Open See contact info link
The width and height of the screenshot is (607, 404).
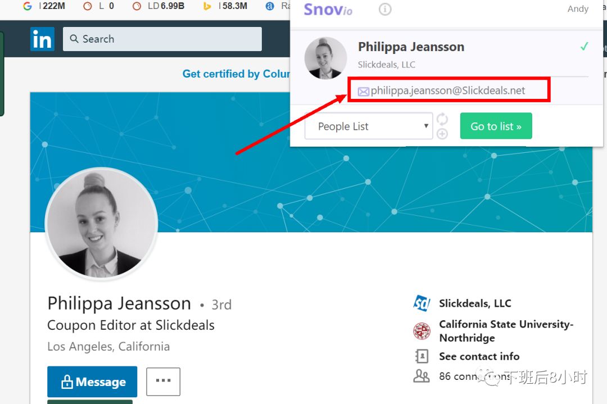pyautogui.click(x=479, y=356)
